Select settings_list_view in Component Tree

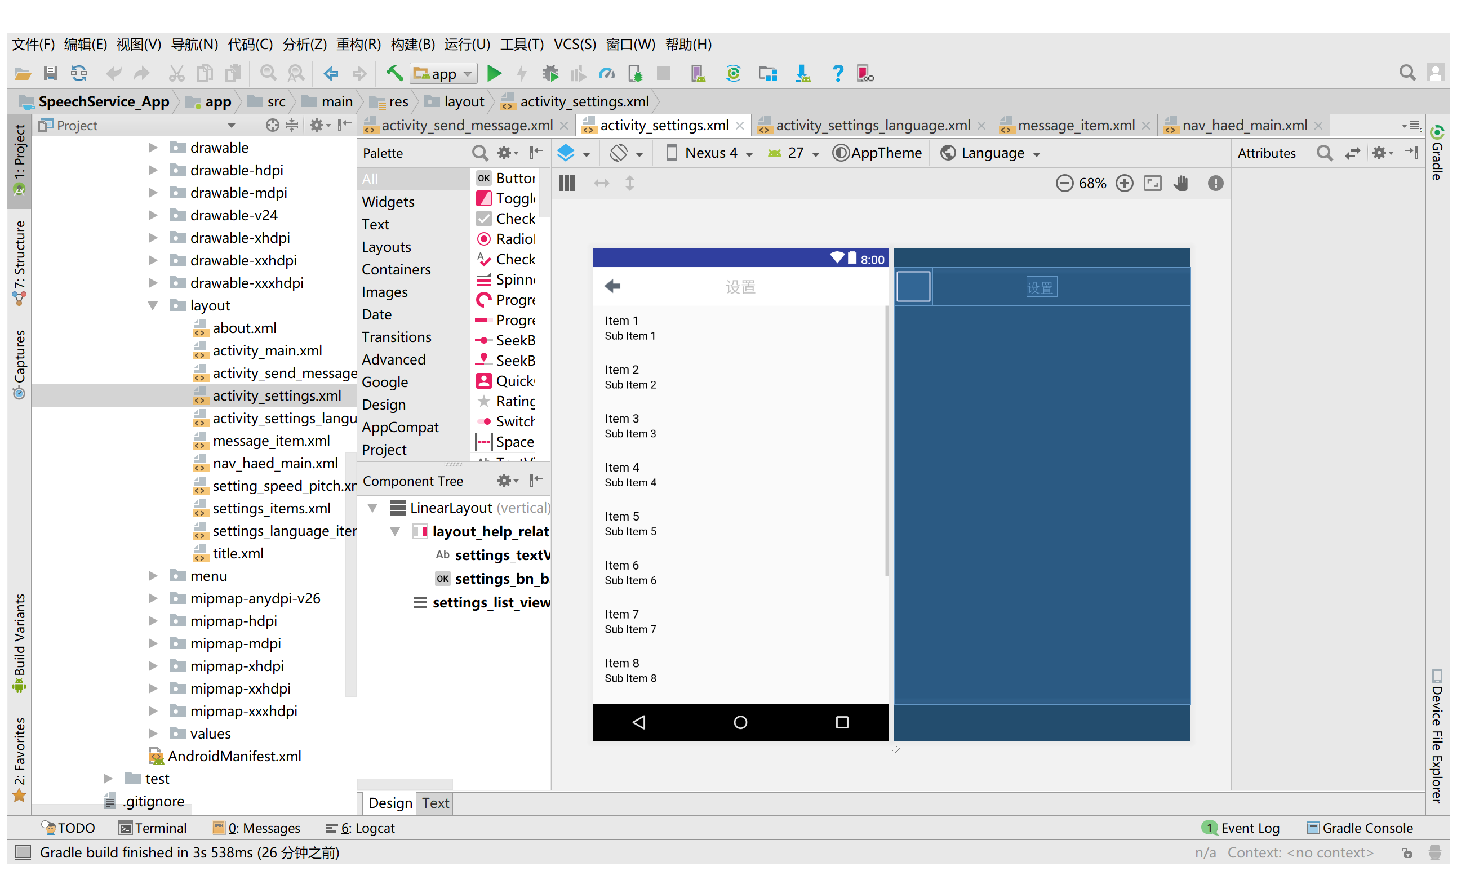click(491, 602)
